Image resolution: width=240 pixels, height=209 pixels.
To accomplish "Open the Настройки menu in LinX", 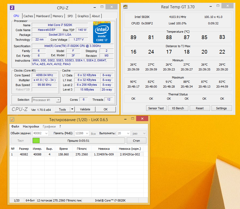I will click(x=31, y=126).
